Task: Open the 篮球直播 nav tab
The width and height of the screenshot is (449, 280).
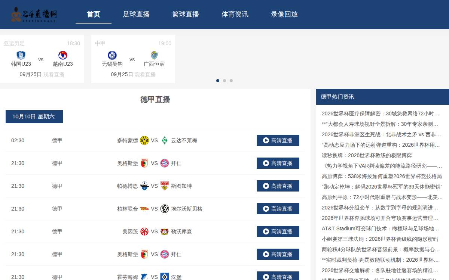Action: pyautogui.click(x=186, y=14)
